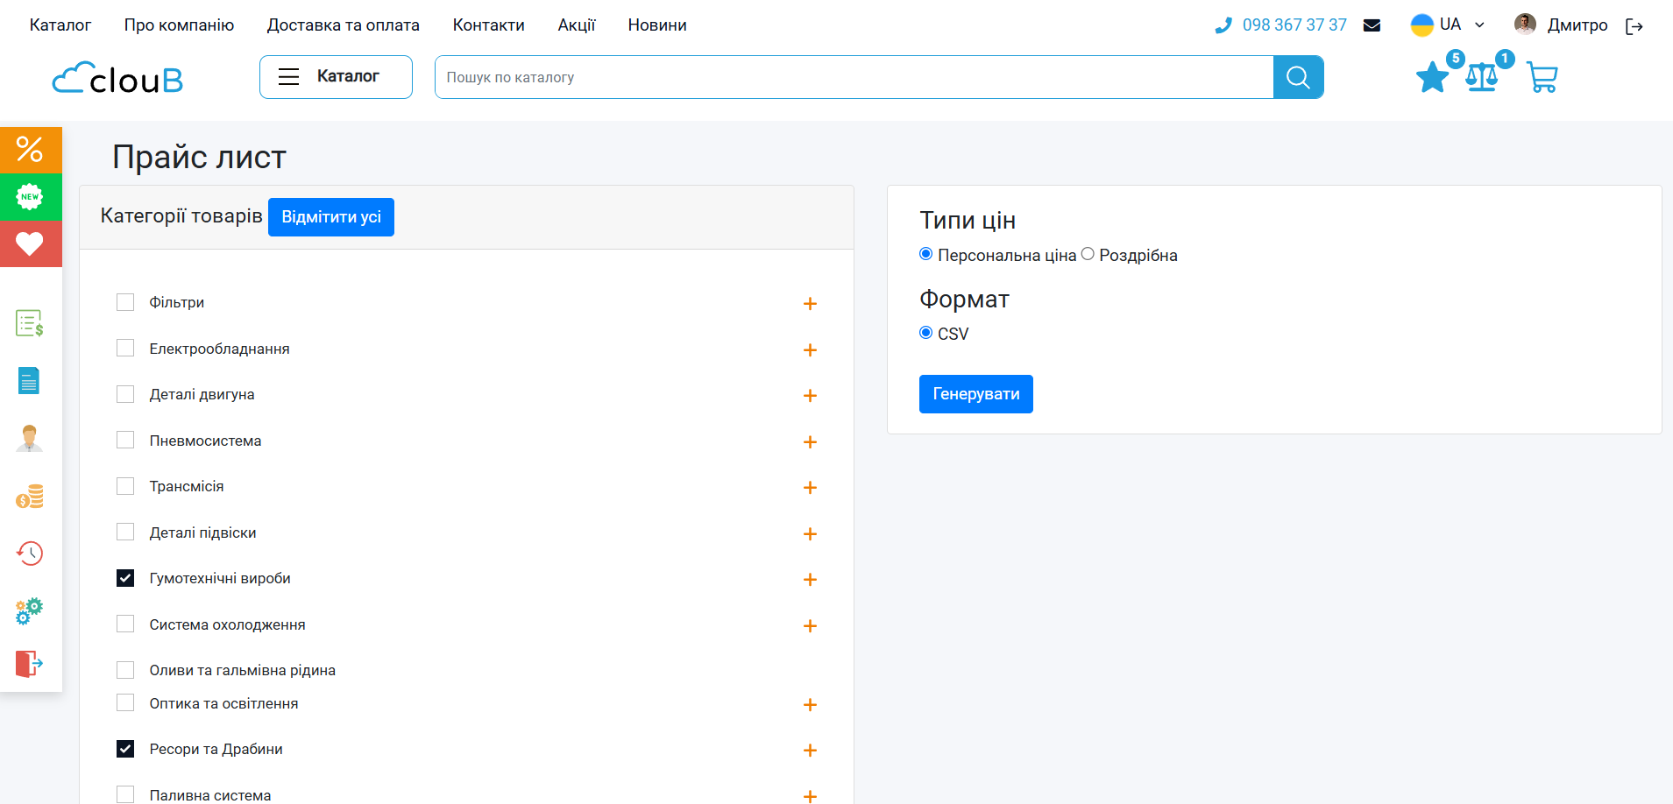Image resolution: width=1673 pixels, height=804 pixels.
Task: Click the logout arrow next to Дмитро
Action: pos(1634,26)
